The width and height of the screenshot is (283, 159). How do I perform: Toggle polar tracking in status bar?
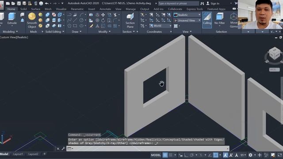tap(191, 155)
